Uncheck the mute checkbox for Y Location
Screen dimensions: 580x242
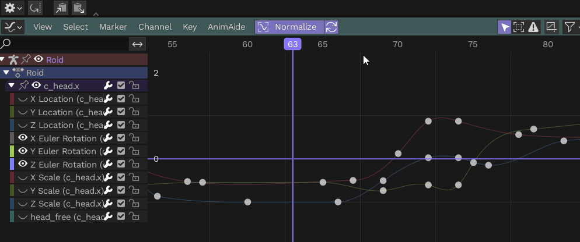[121, 112]
